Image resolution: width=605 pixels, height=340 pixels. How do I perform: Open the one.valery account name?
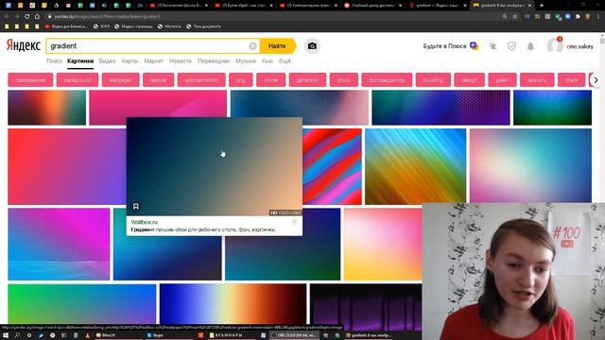(x=579, y=46)
